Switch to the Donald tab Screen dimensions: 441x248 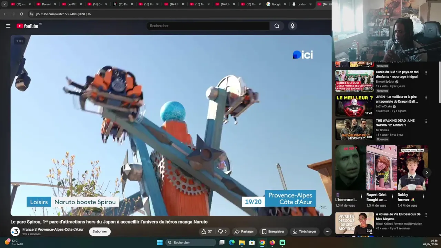coord(46,4)
